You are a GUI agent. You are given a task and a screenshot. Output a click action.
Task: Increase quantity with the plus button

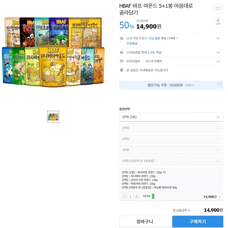coord(137,196)
